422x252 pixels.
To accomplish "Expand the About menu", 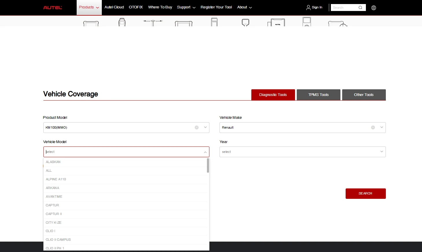I will click(245, 7).
